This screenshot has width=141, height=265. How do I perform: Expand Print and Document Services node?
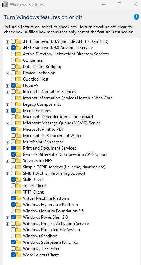[7, 149]
